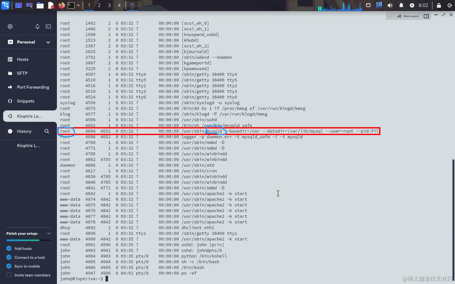
Task: Click the keyboard input method tray icon
Action: coord(379,5)
